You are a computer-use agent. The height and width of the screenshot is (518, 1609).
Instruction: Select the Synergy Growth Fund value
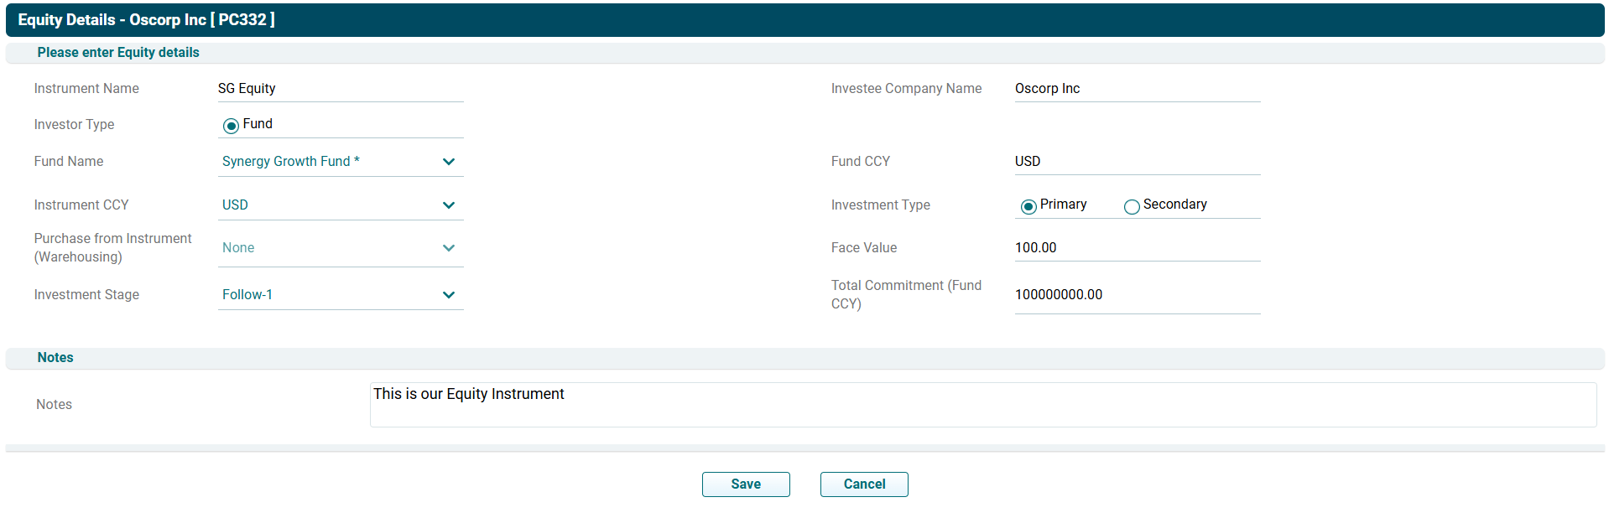290,162
